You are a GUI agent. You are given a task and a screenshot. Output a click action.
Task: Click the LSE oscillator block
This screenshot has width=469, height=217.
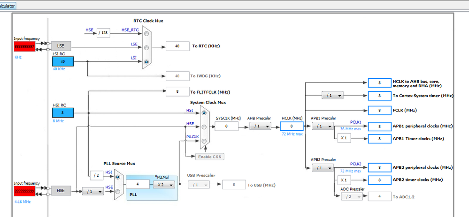click(62, 46)
